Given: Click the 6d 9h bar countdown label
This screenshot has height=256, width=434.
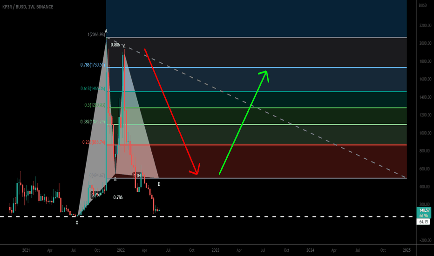Looking at the screenshot, I should [424, 216].
